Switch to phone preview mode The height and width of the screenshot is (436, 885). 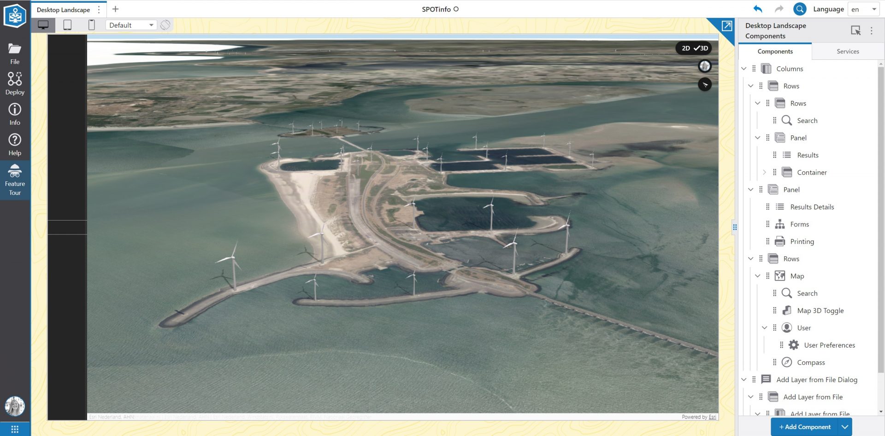pos(91,25)
